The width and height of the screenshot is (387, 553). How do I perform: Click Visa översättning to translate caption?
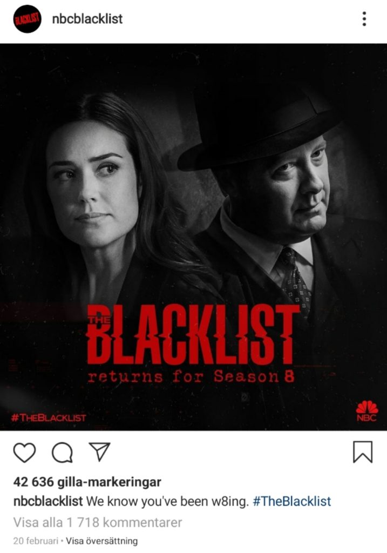102,541
